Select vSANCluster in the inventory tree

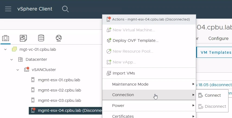(44, 70)
